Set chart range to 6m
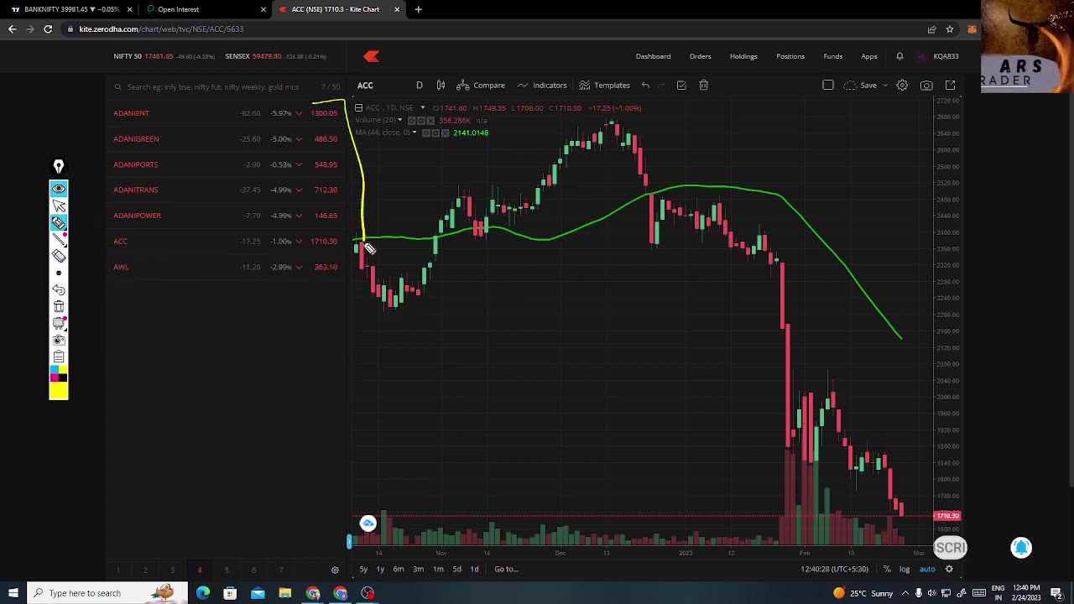Viewport: 1074px width, 604px height. point(399,569)
